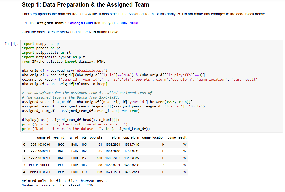The height and width of the screenshot is (192, 285).
Task: Click the import numpy line of code
Action: 40,43
